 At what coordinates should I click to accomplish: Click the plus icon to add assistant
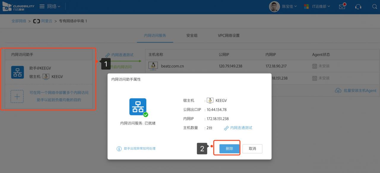pyautogui.click(x=17, y=96)
